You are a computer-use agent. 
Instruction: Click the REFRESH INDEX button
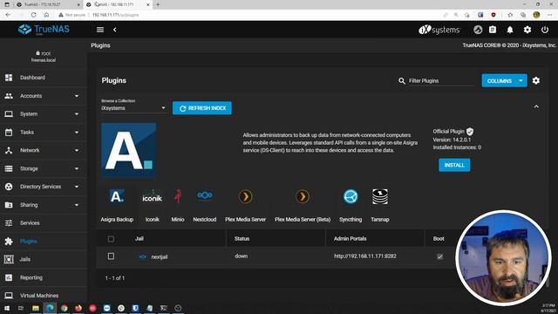click(x=202, y=108)
